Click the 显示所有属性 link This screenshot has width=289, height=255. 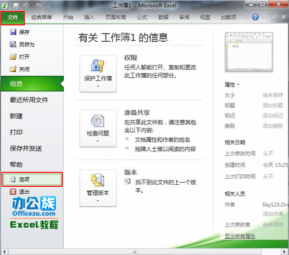tap(240, 236)
